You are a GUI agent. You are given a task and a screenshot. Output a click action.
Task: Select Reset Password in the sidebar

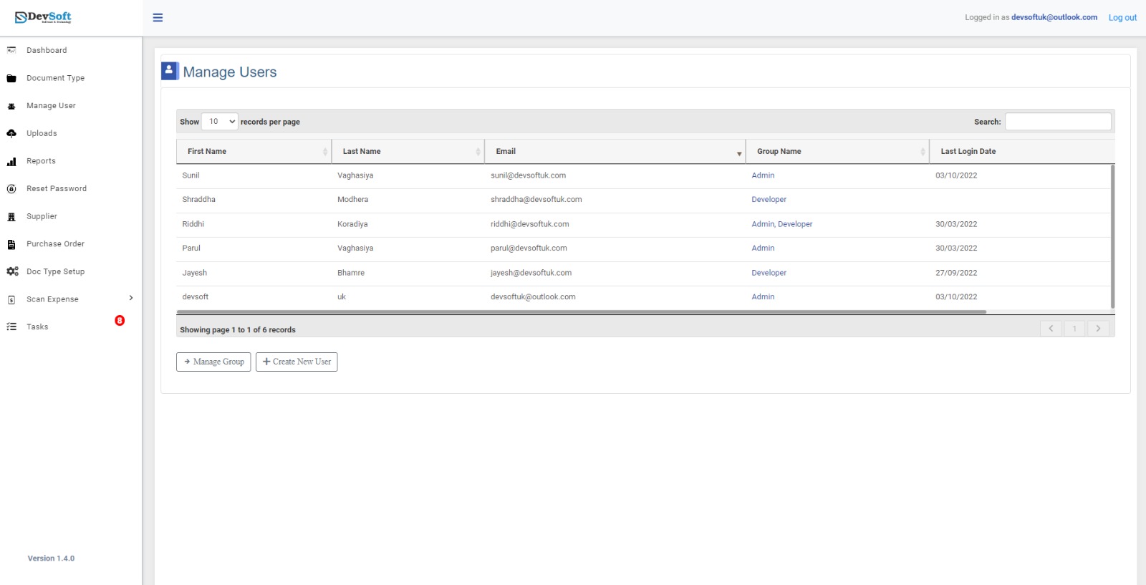(57, 189)
